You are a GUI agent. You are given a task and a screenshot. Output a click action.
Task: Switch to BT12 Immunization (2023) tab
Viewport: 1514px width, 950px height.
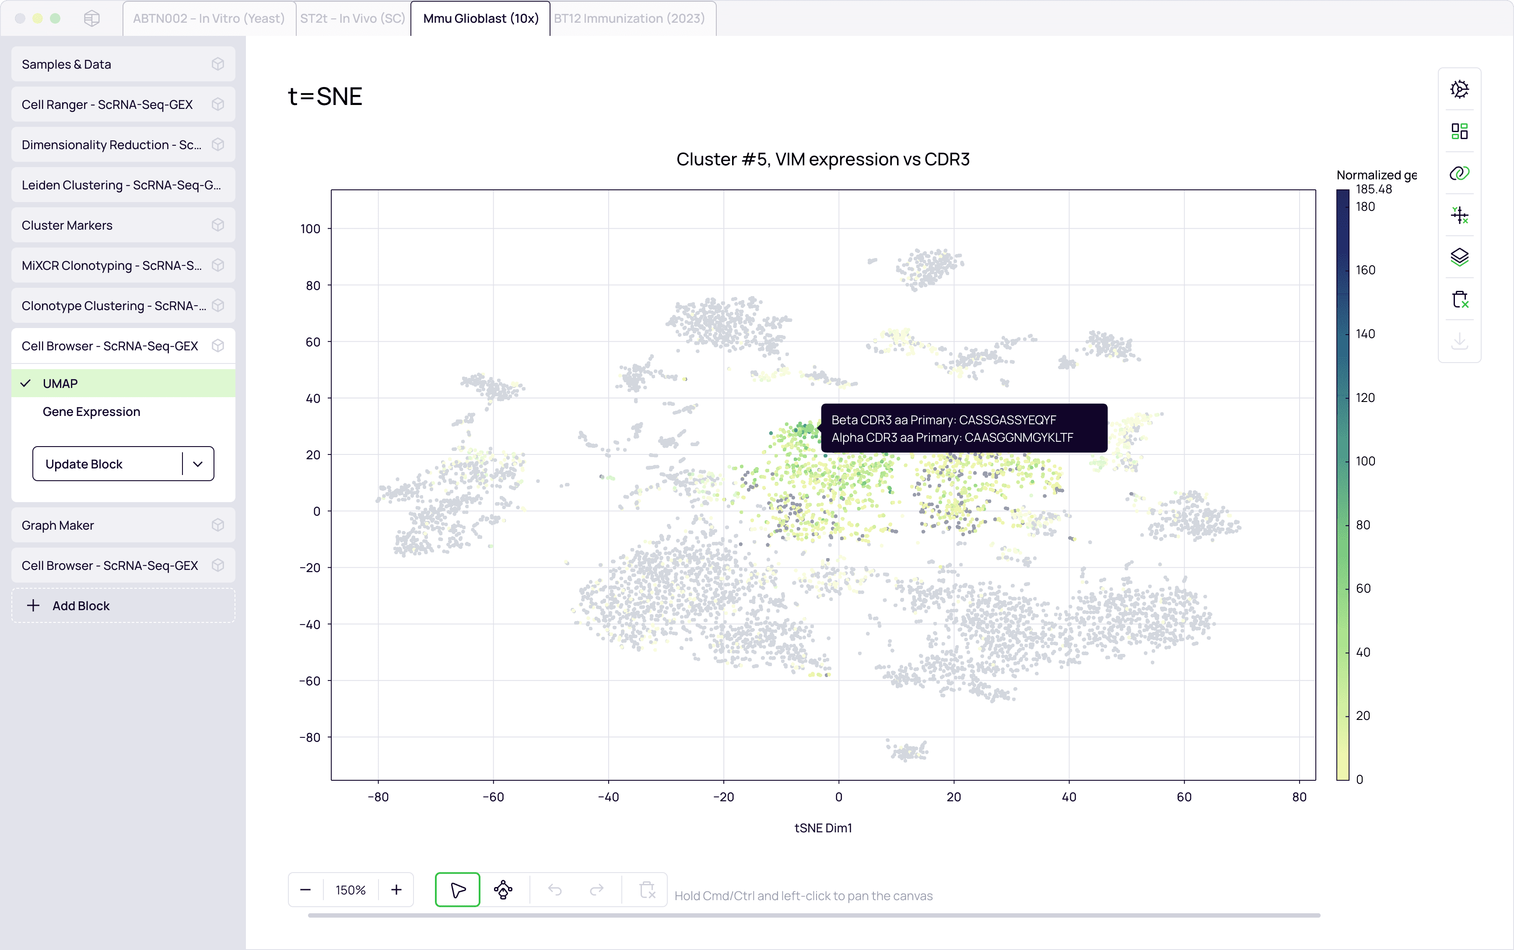pyautogui.click(x=629, y=18)
